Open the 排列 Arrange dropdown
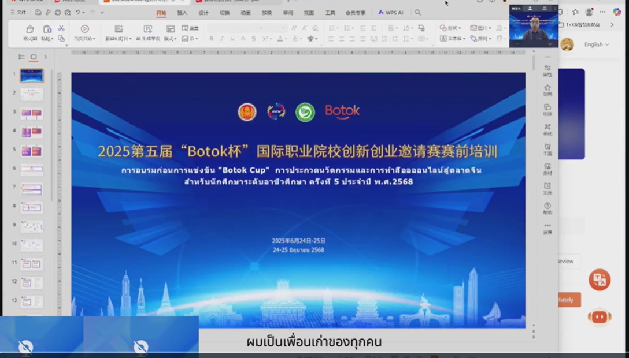Screen dimensions: 629x358 (480, 39)
